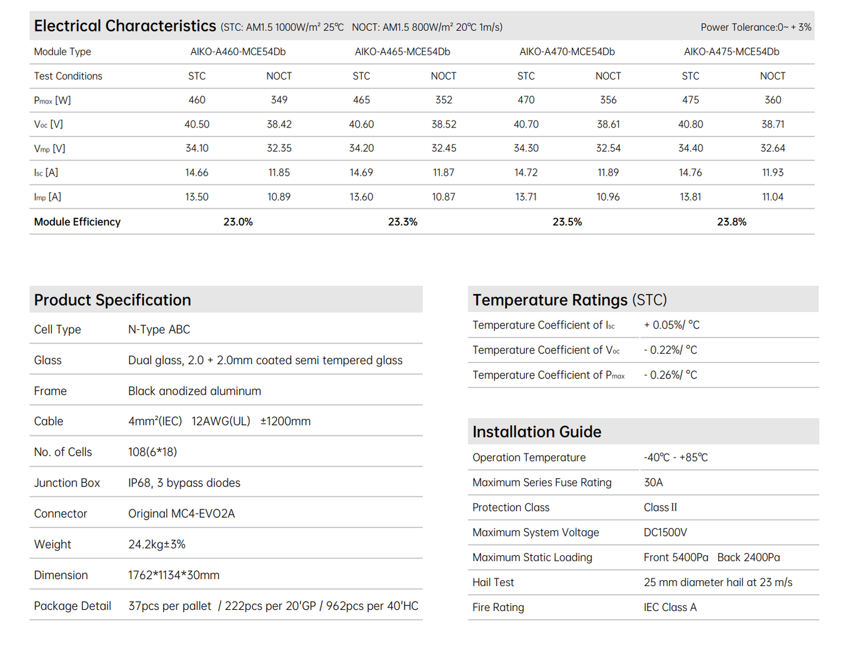Select the Imp value '10.96'

[608, 197]
